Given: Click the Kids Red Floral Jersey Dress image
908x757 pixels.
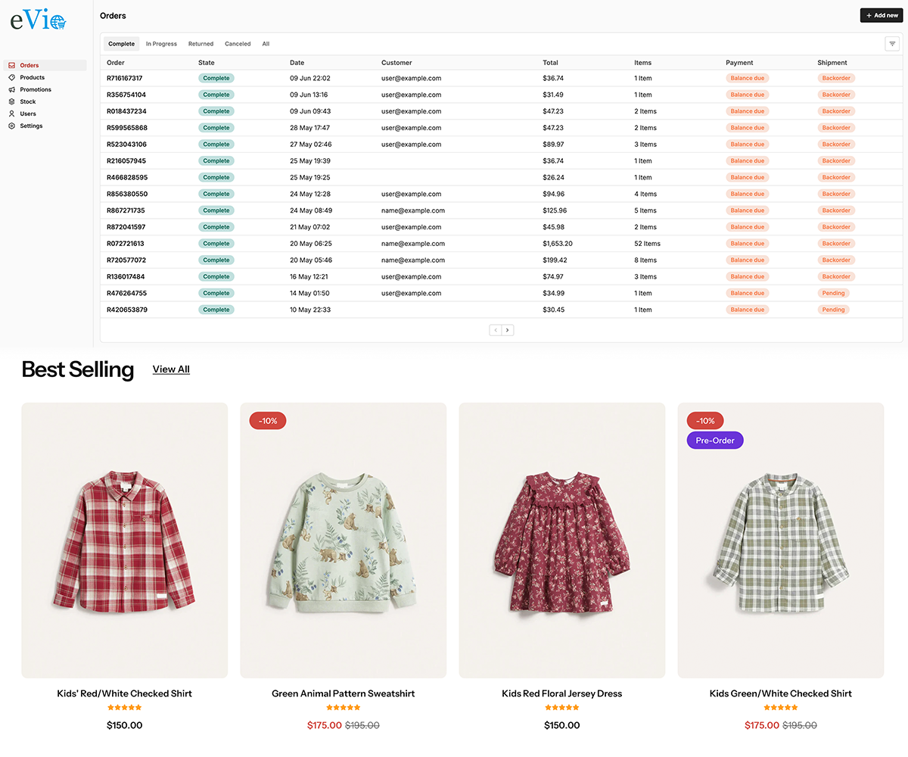Looking at the screenshot, I should coord(561,540).
